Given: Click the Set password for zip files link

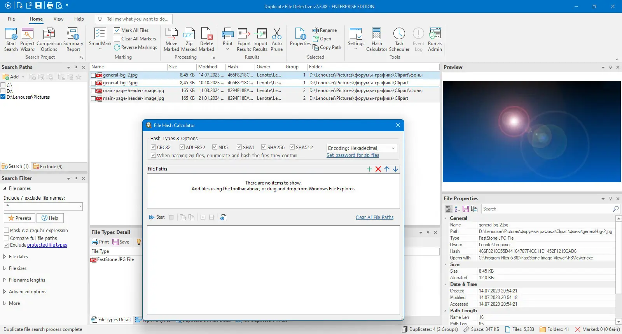Looking at the screenshot, I should point(353,155).
